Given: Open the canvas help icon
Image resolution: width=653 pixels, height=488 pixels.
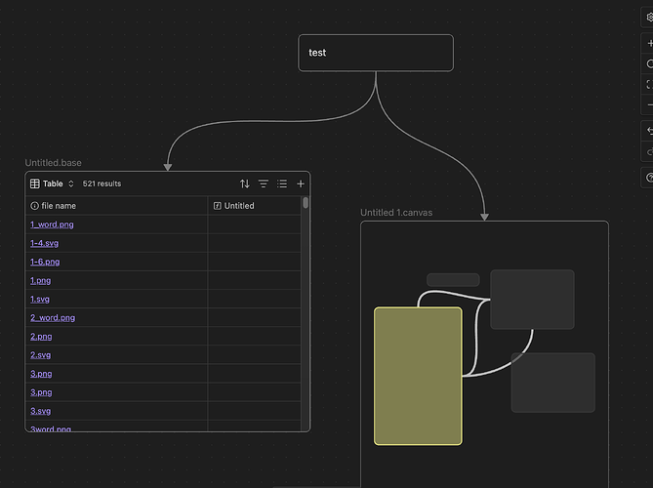Looking at the screenshot, I should (650, 178).
